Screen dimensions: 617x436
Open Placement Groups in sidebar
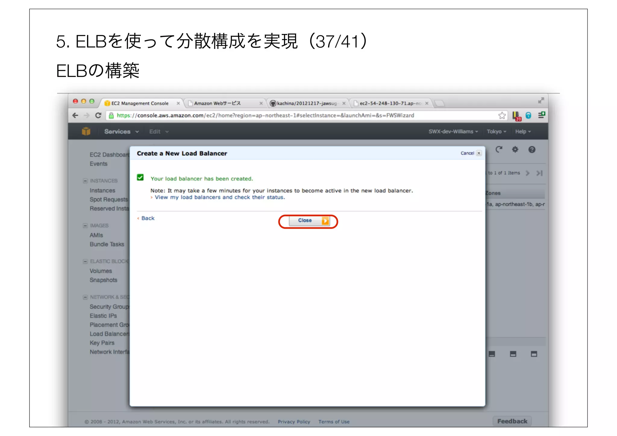(109, 325)
